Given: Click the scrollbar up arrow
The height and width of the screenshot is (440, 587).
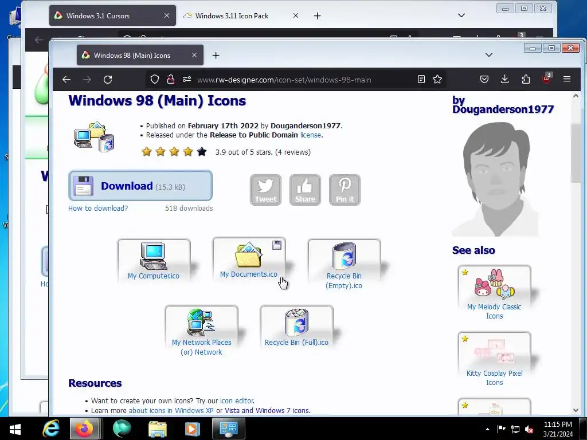Looking at the screenshot, I should click(x=576, y=96).
